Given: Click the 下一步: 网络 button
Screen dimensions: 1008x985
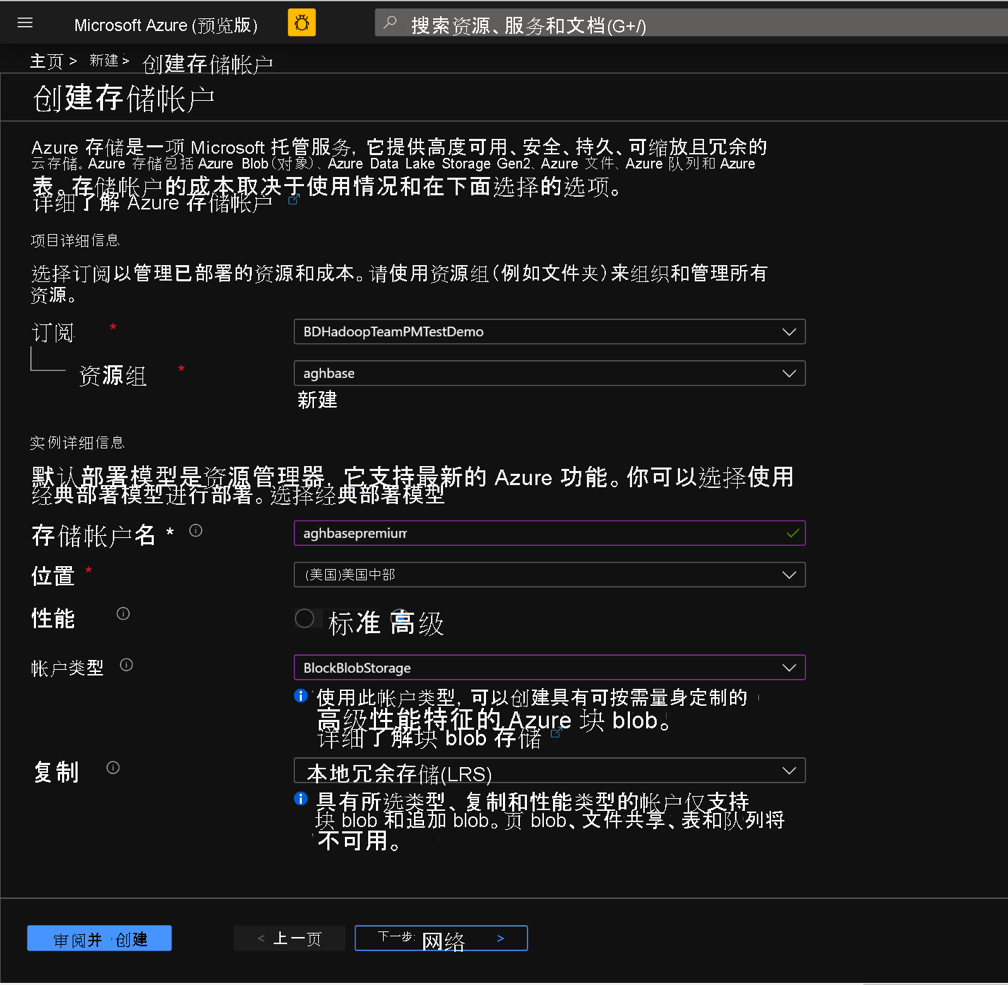Looking at the screenshot, I should 441,938.
